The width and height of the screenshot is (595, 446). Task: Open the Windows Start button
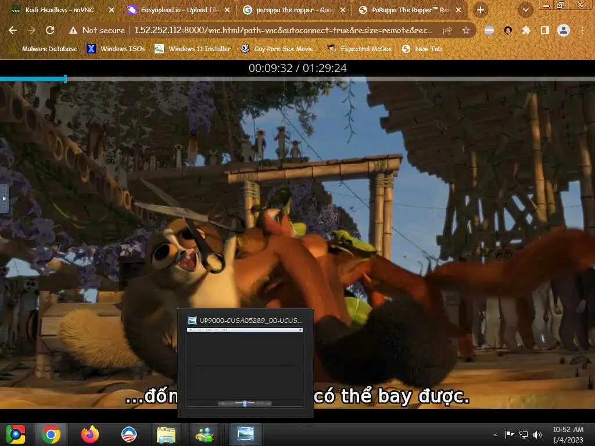pyautogui.click(x=16, y=434)
